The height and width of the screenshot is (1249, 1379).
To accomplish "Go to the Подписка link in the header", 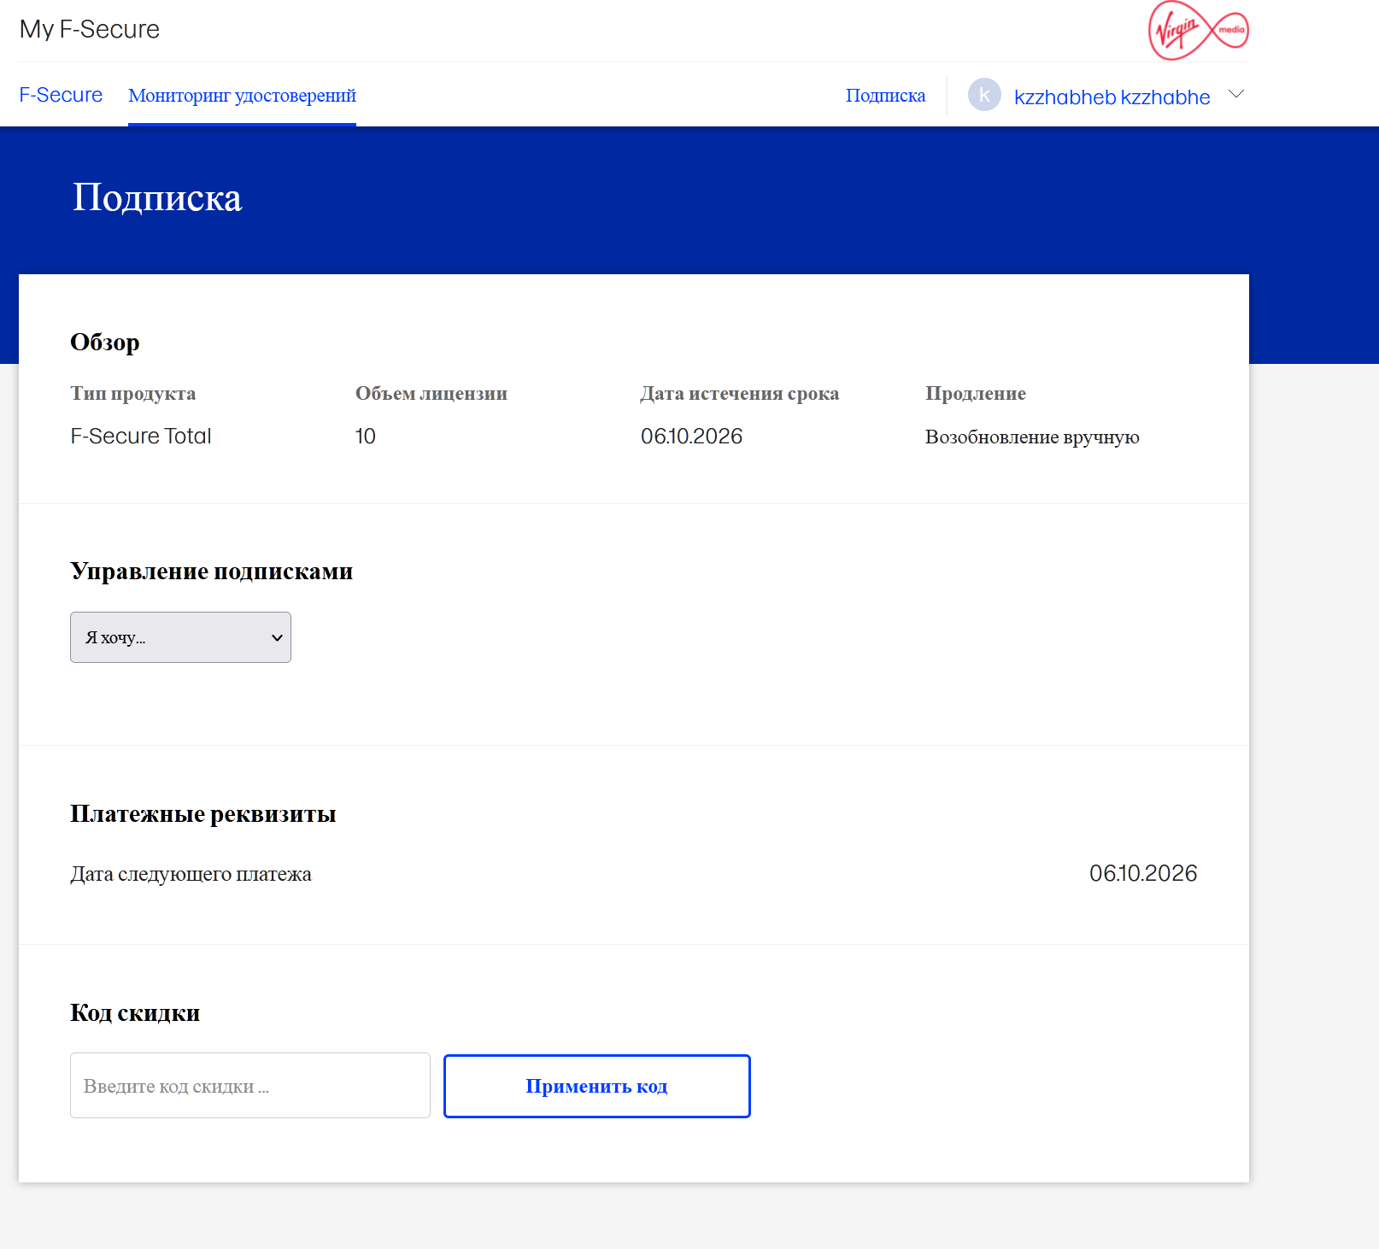I will 885,96.
